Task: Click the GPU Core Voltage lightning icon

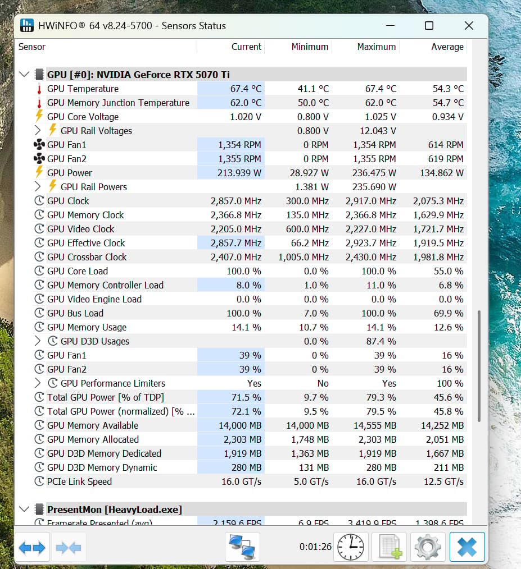Action: (x=39, y=116)
